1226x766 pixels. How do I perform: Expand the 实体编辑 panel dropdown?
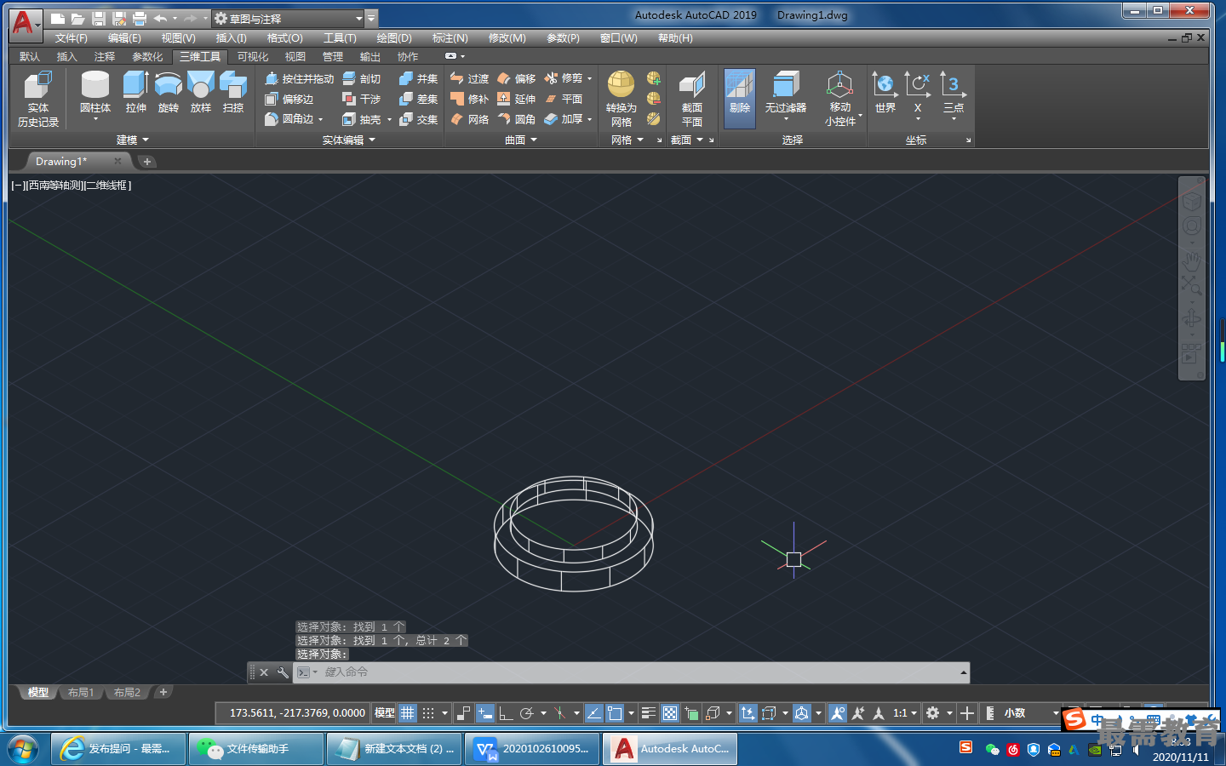tap(348, 140)
